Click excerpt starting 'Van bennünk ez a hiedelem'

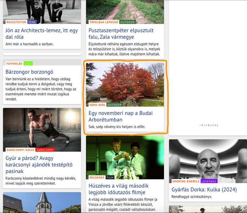(41, 89)
